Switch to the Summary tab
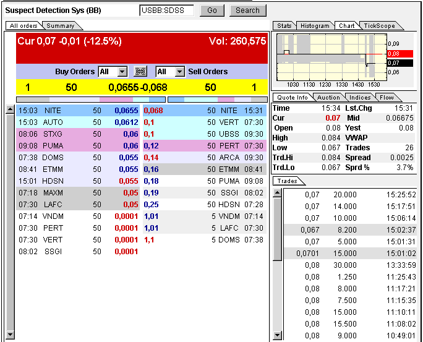The image size is (423, 342). [60, 25]
